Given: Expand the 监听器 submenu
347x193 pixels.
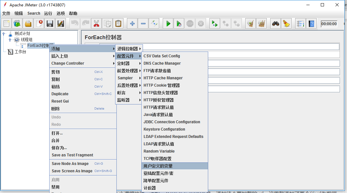Looking at the screenshot, I should pyautogui.click(x=129, y=100).
